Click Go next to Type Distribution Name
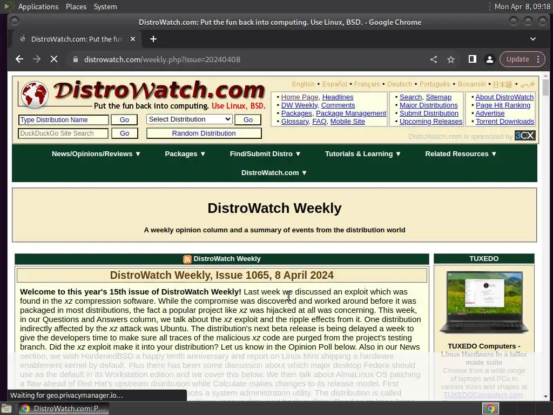553x415 pixels. point(124,120)
